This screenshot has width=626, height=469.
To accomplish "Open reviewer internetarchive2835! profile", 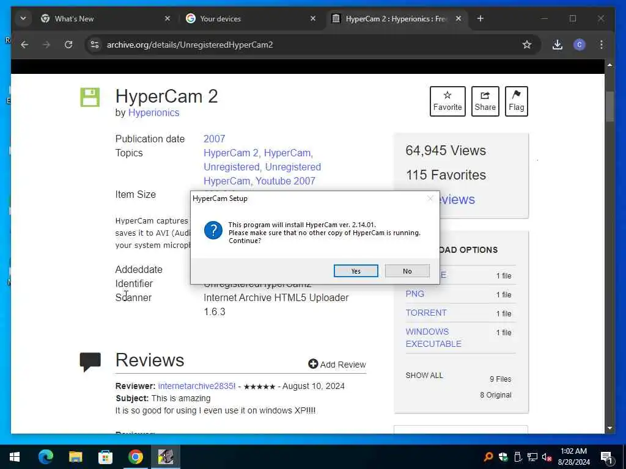I will (197, 386).
